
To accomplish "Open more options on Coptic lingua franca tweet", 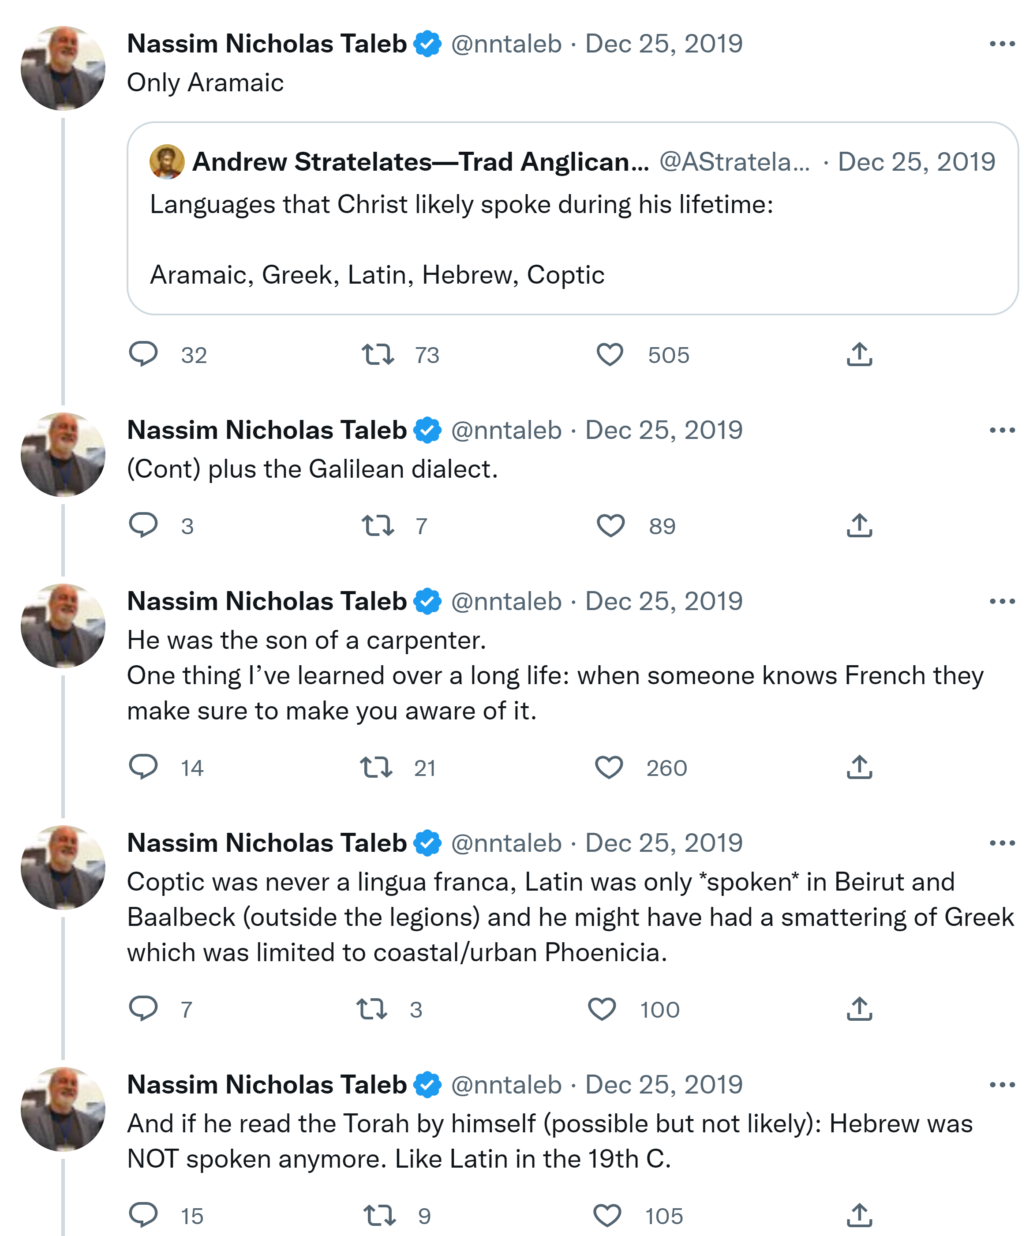I will coord(1002,843).
